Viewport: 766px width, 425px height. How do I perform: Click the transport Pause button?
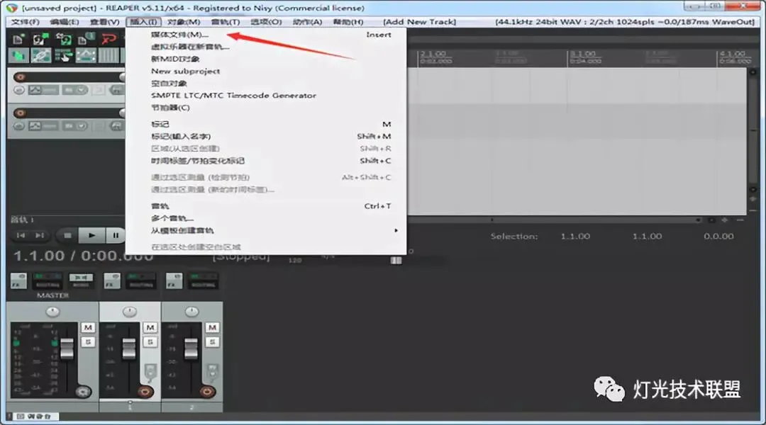pyautogui.click(x=116, y=236)
